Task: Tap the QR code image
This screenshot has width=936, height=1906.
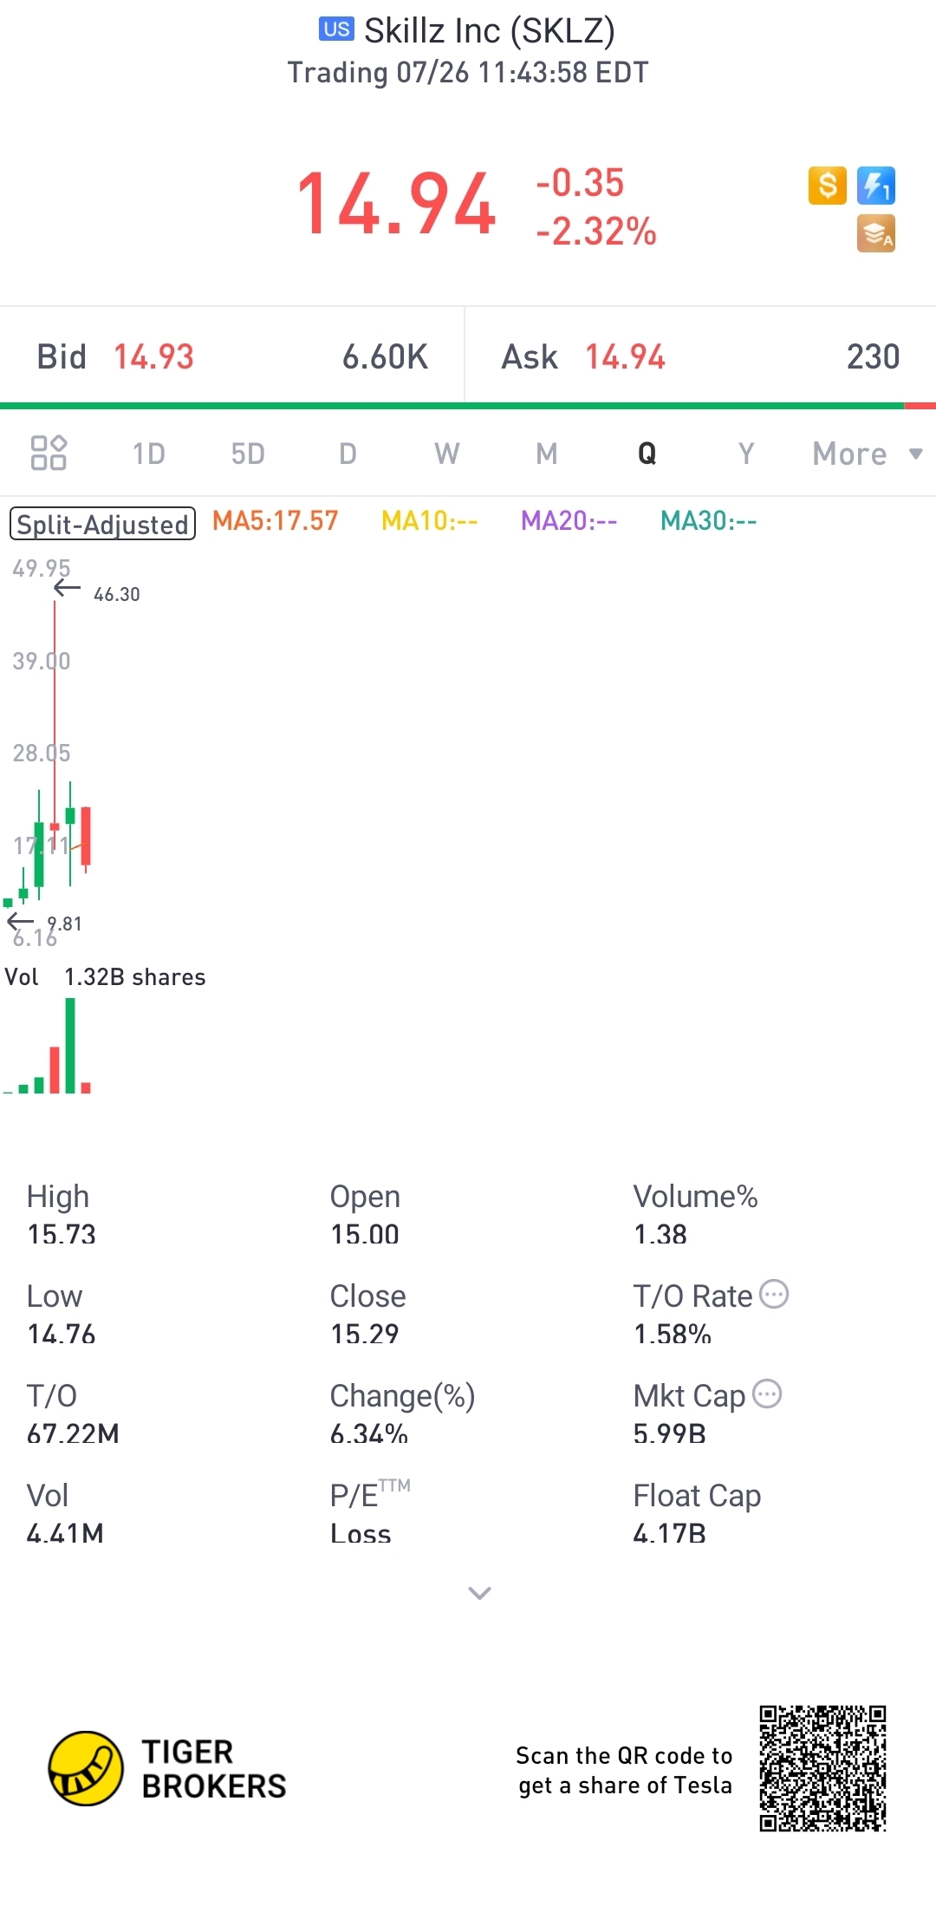Action: [822, 1768]
